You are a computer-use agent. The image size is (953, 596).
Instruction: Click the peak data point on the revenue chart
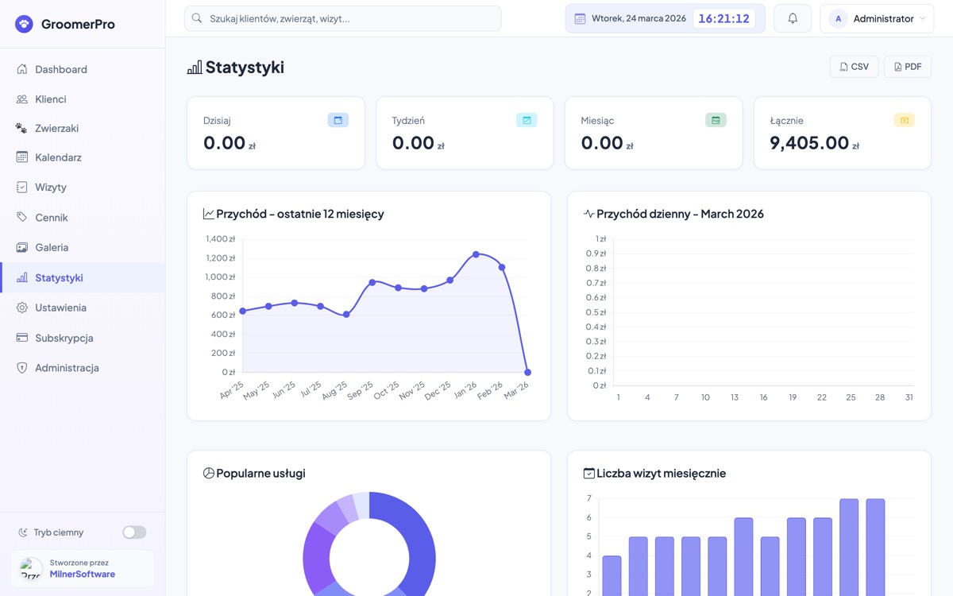(x=476, y=254)
